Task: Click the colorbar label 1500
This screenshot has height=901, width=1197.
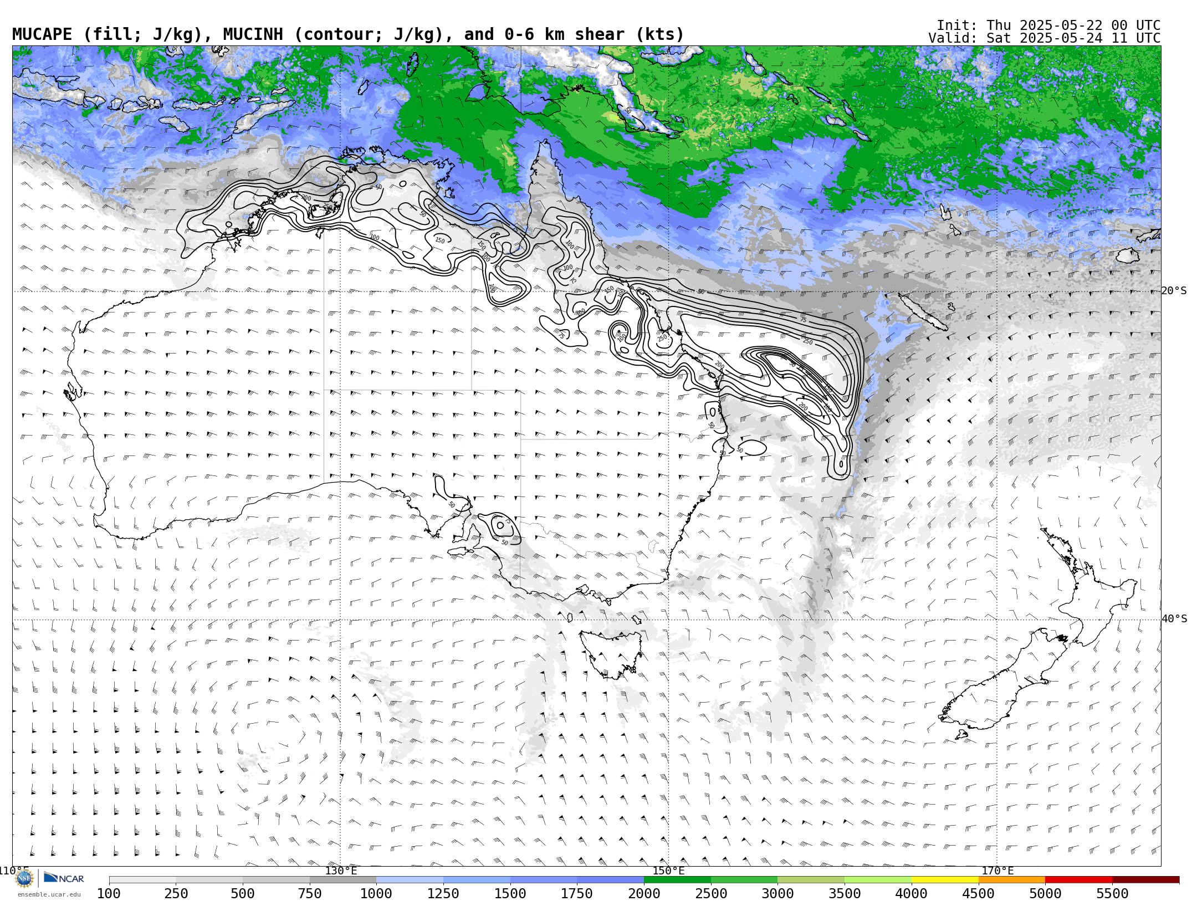Action: click(510, 893)
